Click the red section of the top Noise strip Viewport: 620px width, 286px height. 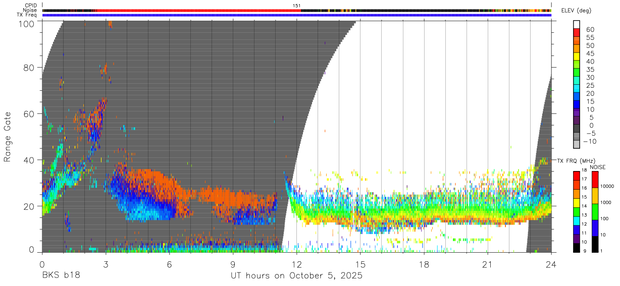(198, 10)
